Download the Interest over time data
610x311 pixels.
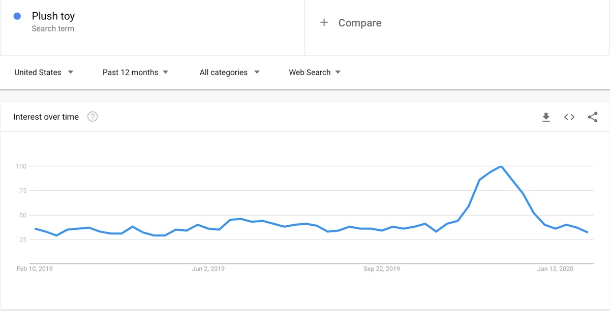546,117
